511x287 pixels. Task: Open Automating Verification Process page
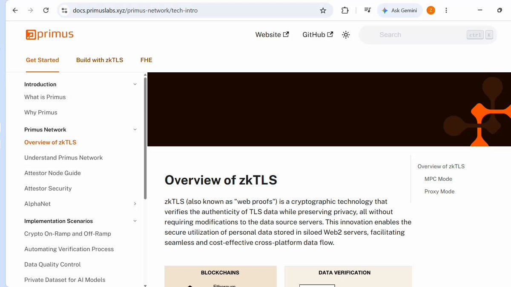(x=69, y=249)
